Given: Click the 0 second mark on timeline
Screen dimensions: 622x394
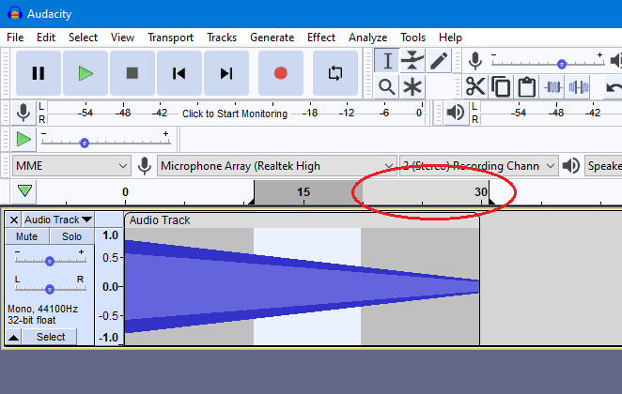Looking at the screenshot, I should 125,192.
